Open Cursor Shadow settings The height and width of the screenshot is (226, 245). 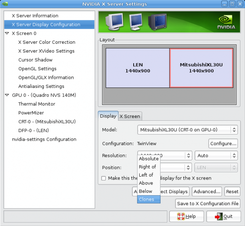pyautogui.click(x=35, y=60)
